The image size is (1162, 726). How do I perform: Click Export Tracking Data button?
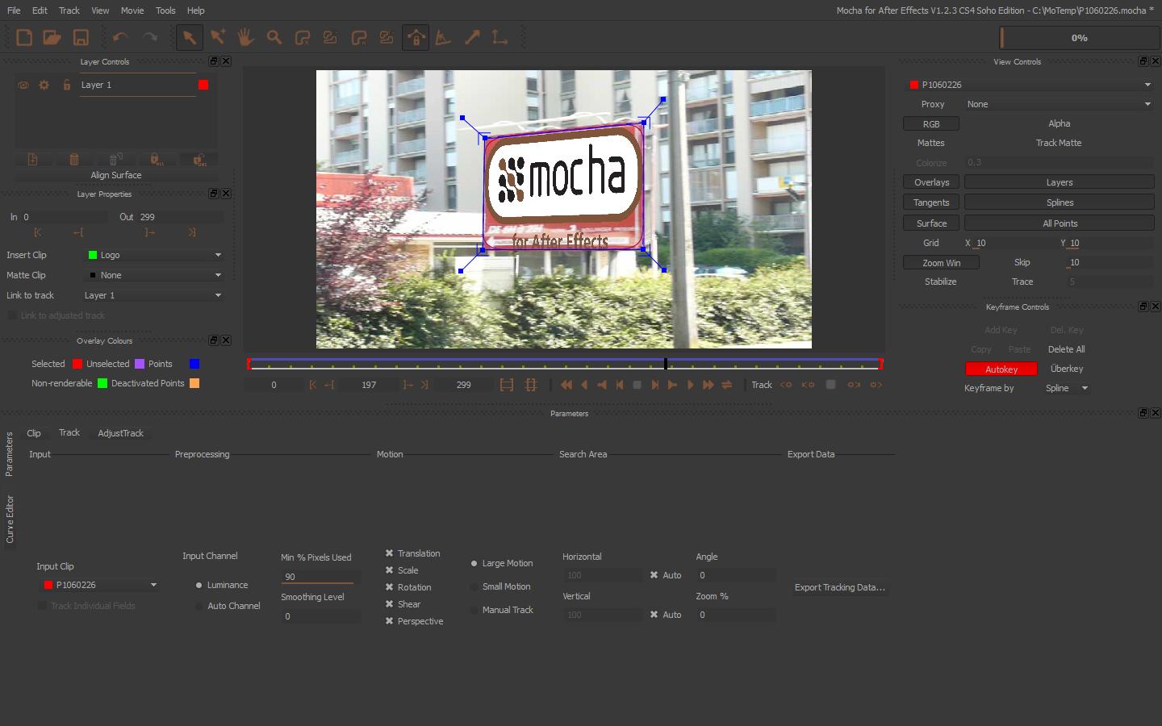[840, 587]
